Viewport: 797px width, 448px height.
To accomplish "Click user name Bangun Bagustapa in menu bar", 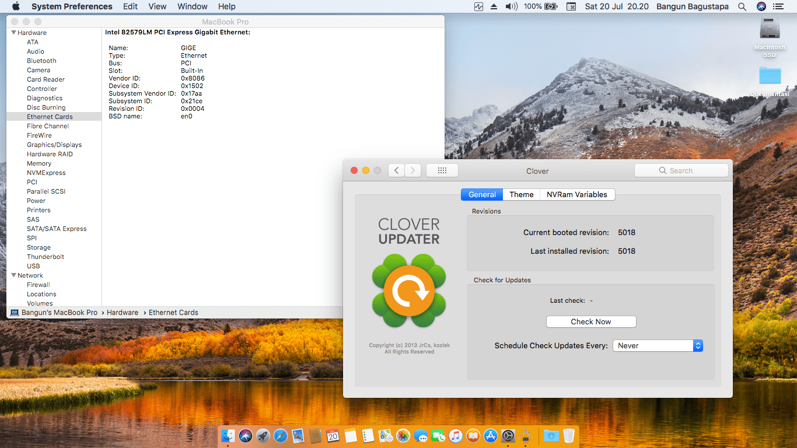I will 693,6.
